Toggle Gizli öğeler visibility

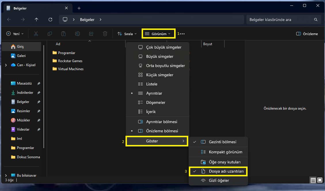[x=218, y=180]
